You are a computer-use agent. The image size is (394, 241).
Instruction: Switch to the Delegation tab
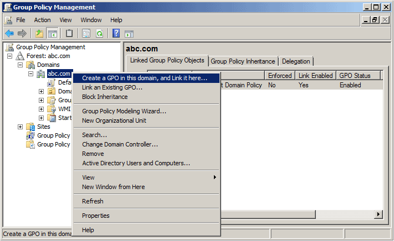[x=296, y=61]
